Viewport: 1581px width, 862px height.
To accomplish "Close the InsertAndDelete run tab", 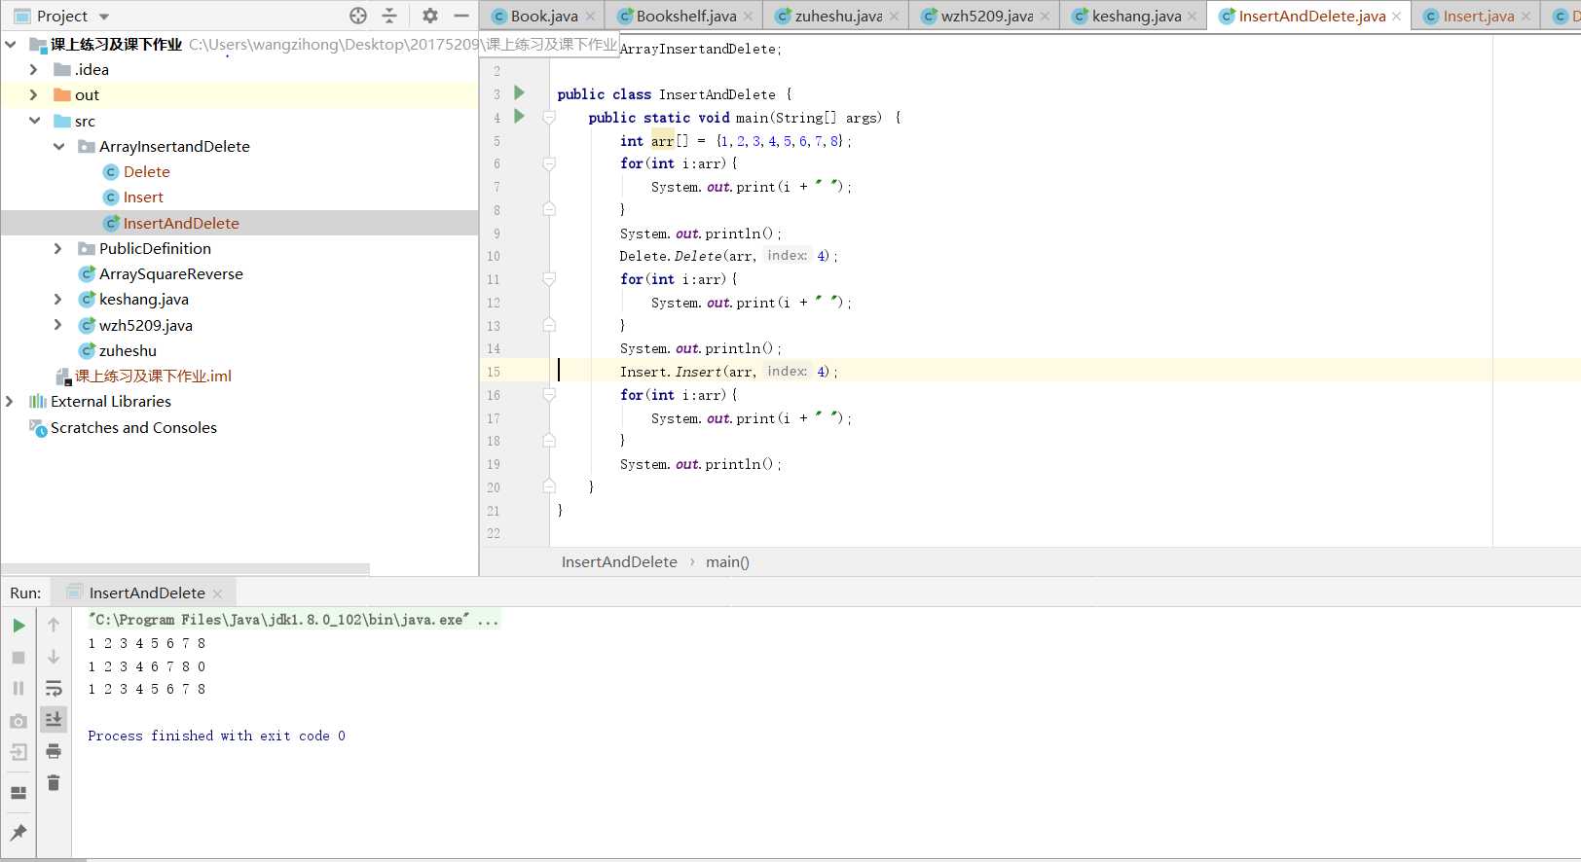I will pyautogui.click(x=217, y=593).
